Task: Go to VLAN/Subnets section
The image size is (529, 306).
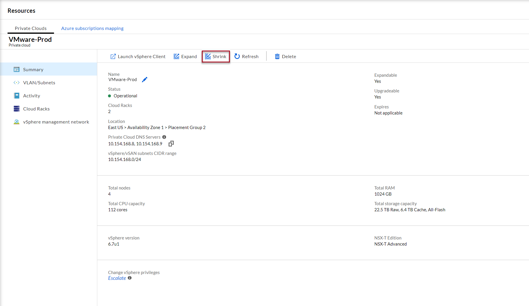Action: [x=48, y=83]
